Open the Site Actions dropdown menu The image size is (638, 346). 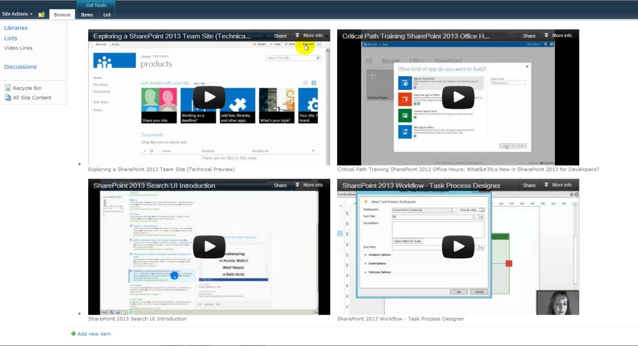coord(18,14)
